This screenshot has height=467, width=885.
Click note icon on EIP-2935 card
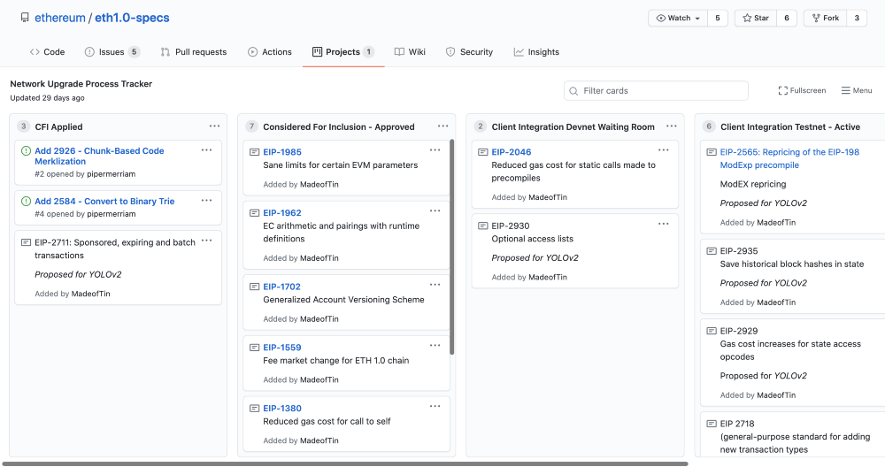[712, 251]
